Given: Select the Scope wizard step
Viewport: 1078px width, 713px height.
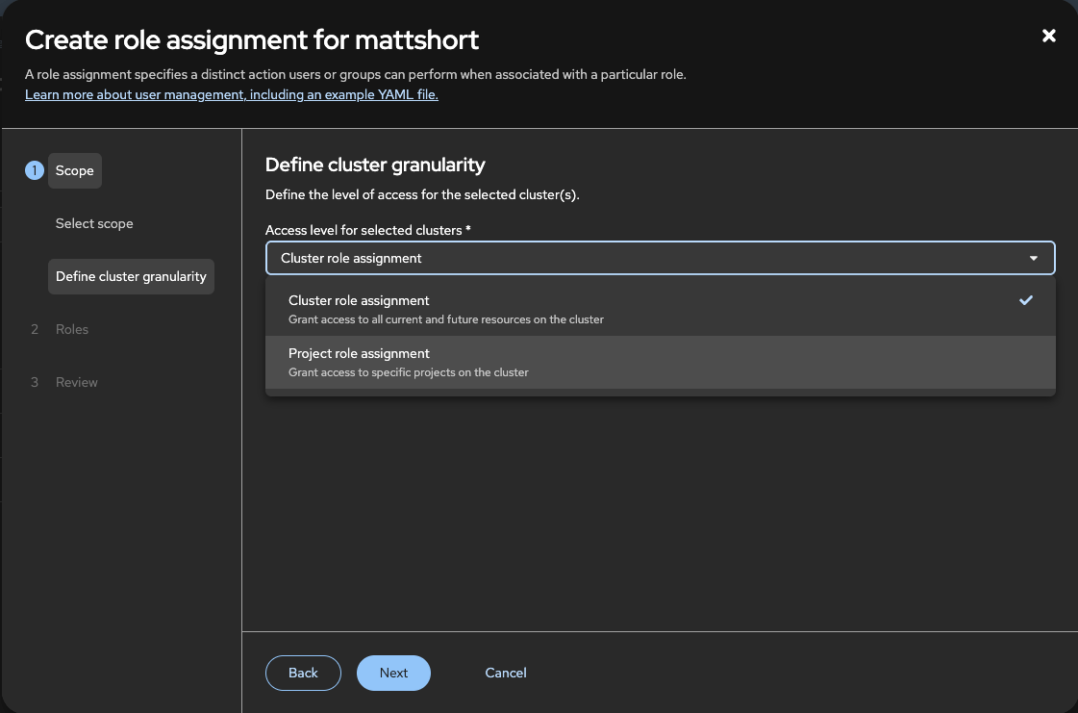Looking at the screenshot, I should pyautogui.click(x=75, y=170).
